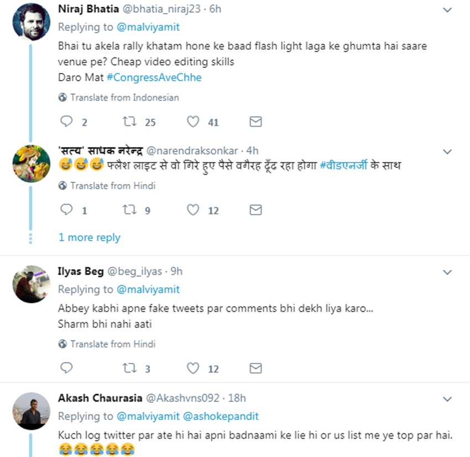Click Ilyas Beg's display name

pyautogui.click(x=80, y=271)
